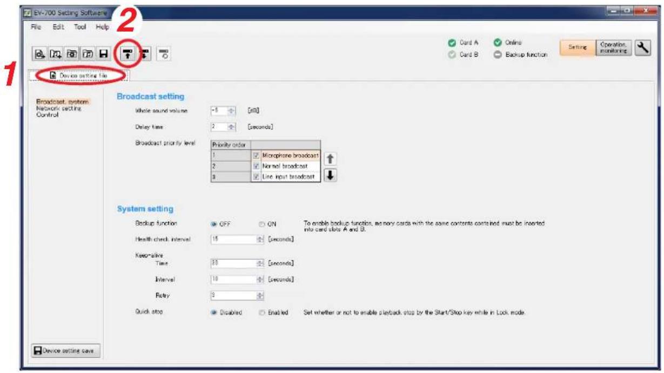Select Quick stop Enabled radio button

click(x=262, y=312)
